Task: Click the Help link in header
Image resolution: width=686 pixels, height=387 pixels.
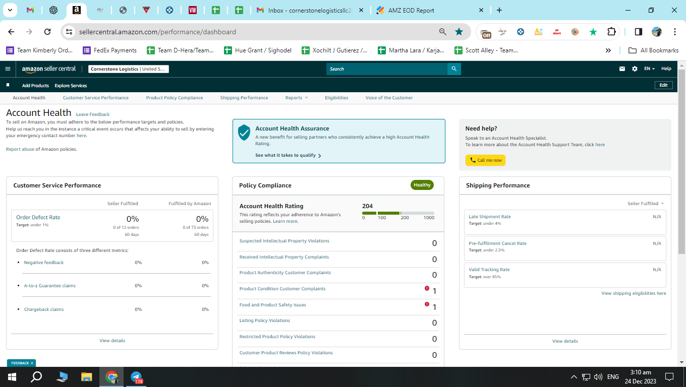Action: click(x=666, y=69)
